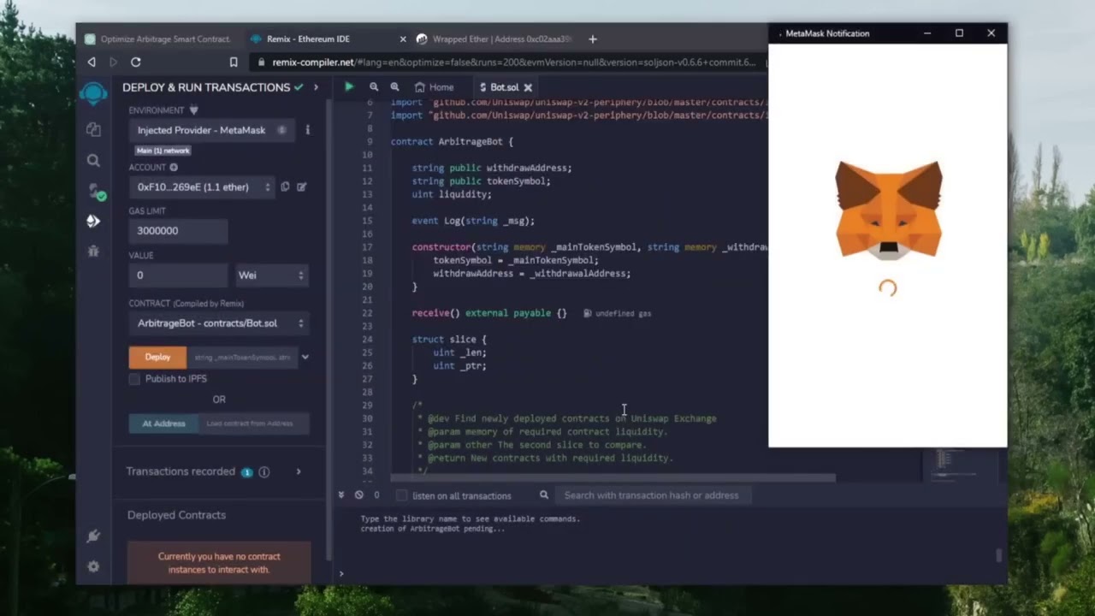This screenshot has width=1095, height=616.
Task: Show info for Transactions recorded
Action: coord(264,471)
